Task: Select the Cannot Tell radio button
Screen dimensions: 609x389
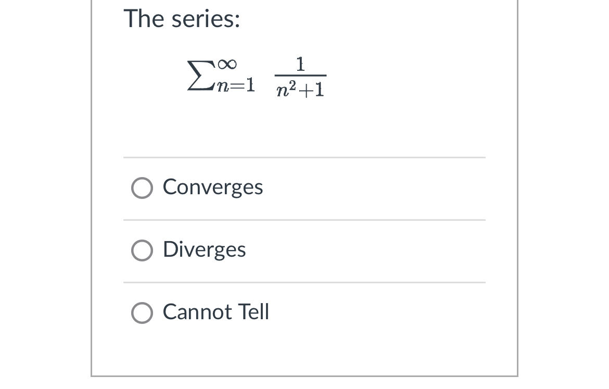Action: [142, 313]
